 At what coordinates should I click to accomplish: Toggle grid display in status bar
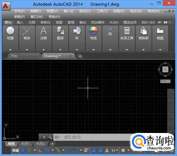point(23,150)
